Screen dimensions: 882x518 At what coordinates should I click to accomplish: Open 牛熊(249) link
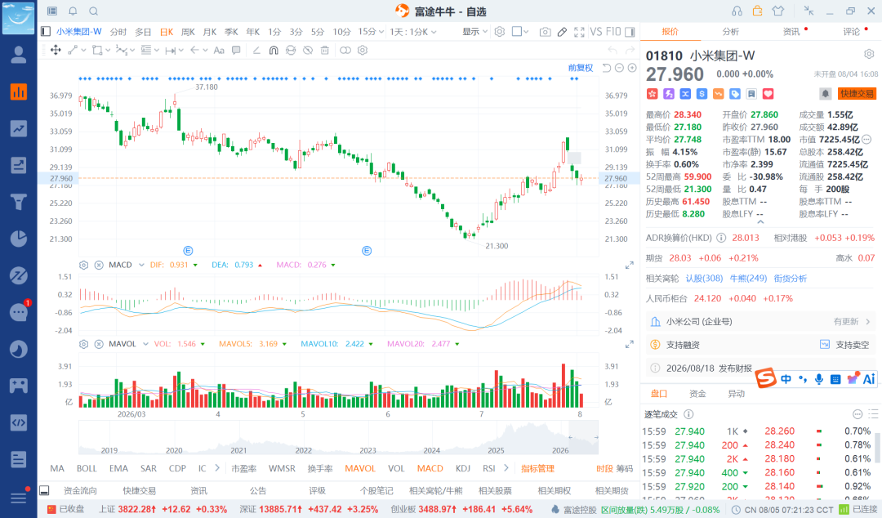[x=748, y=278]
